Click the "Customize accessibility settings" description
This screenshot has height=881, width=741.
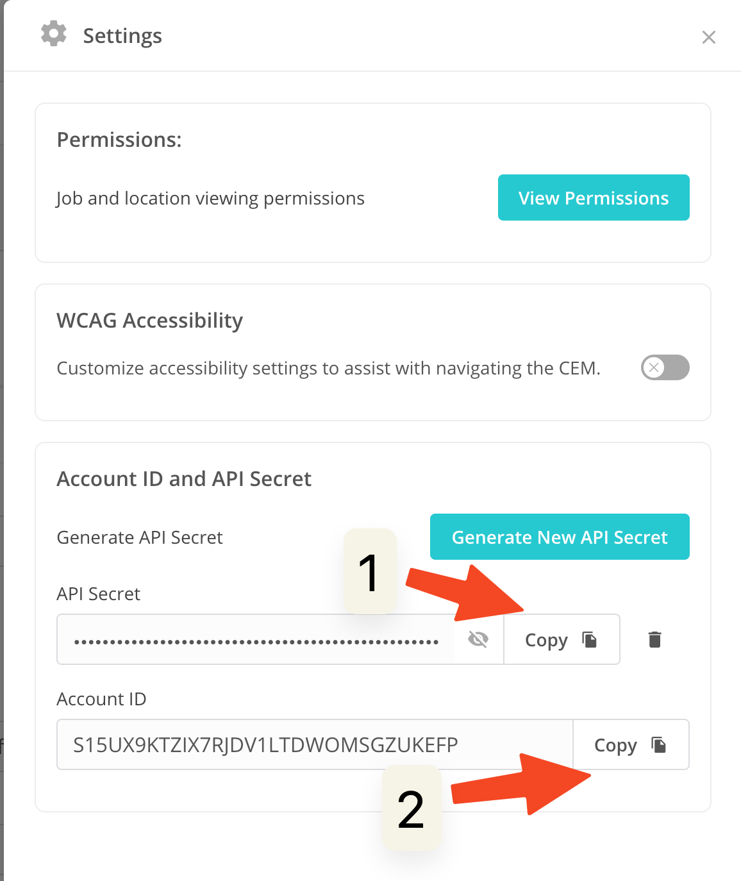pyautogui.click(x=328, y=369)
